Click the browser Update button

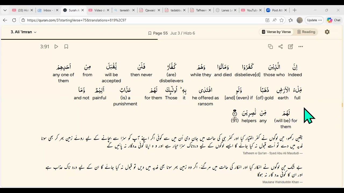[x=314, y=20]
